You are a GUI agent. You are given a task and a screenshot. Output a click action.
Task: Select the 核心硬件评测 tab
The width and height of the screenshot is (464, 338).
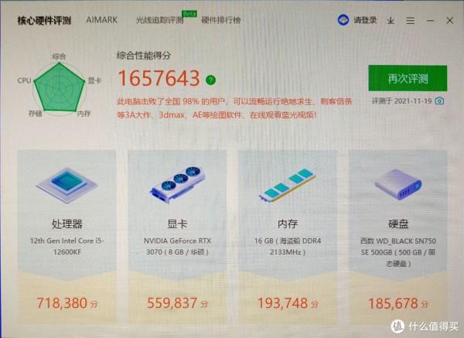pos(44,20)
